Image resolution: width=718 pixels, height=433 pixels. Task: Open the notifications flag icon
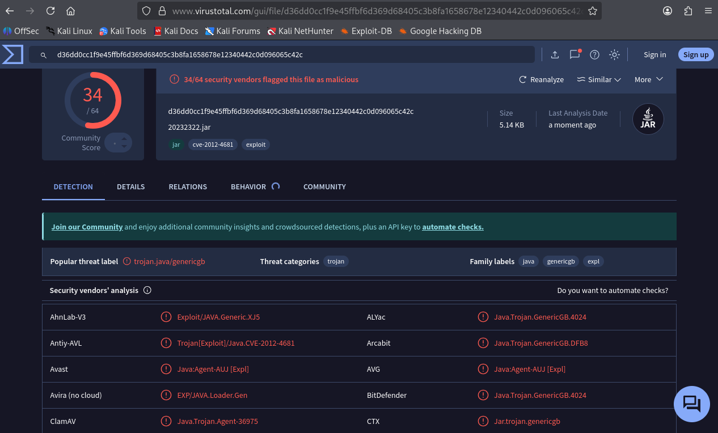(x=575, y=54)
